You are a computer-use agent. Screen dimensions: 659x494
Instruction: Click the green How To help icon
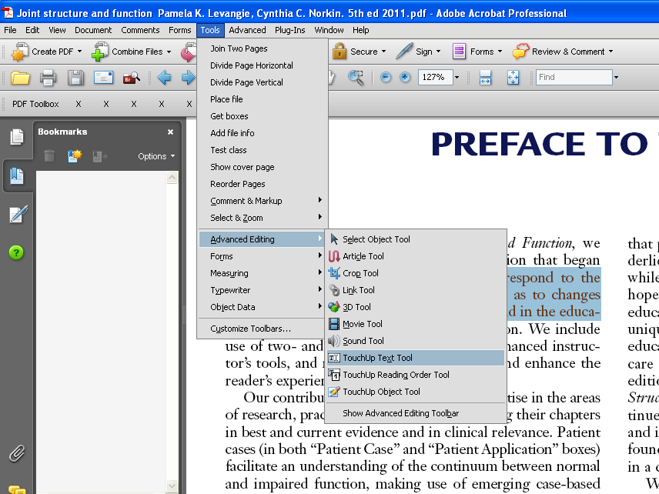(16, 252)
